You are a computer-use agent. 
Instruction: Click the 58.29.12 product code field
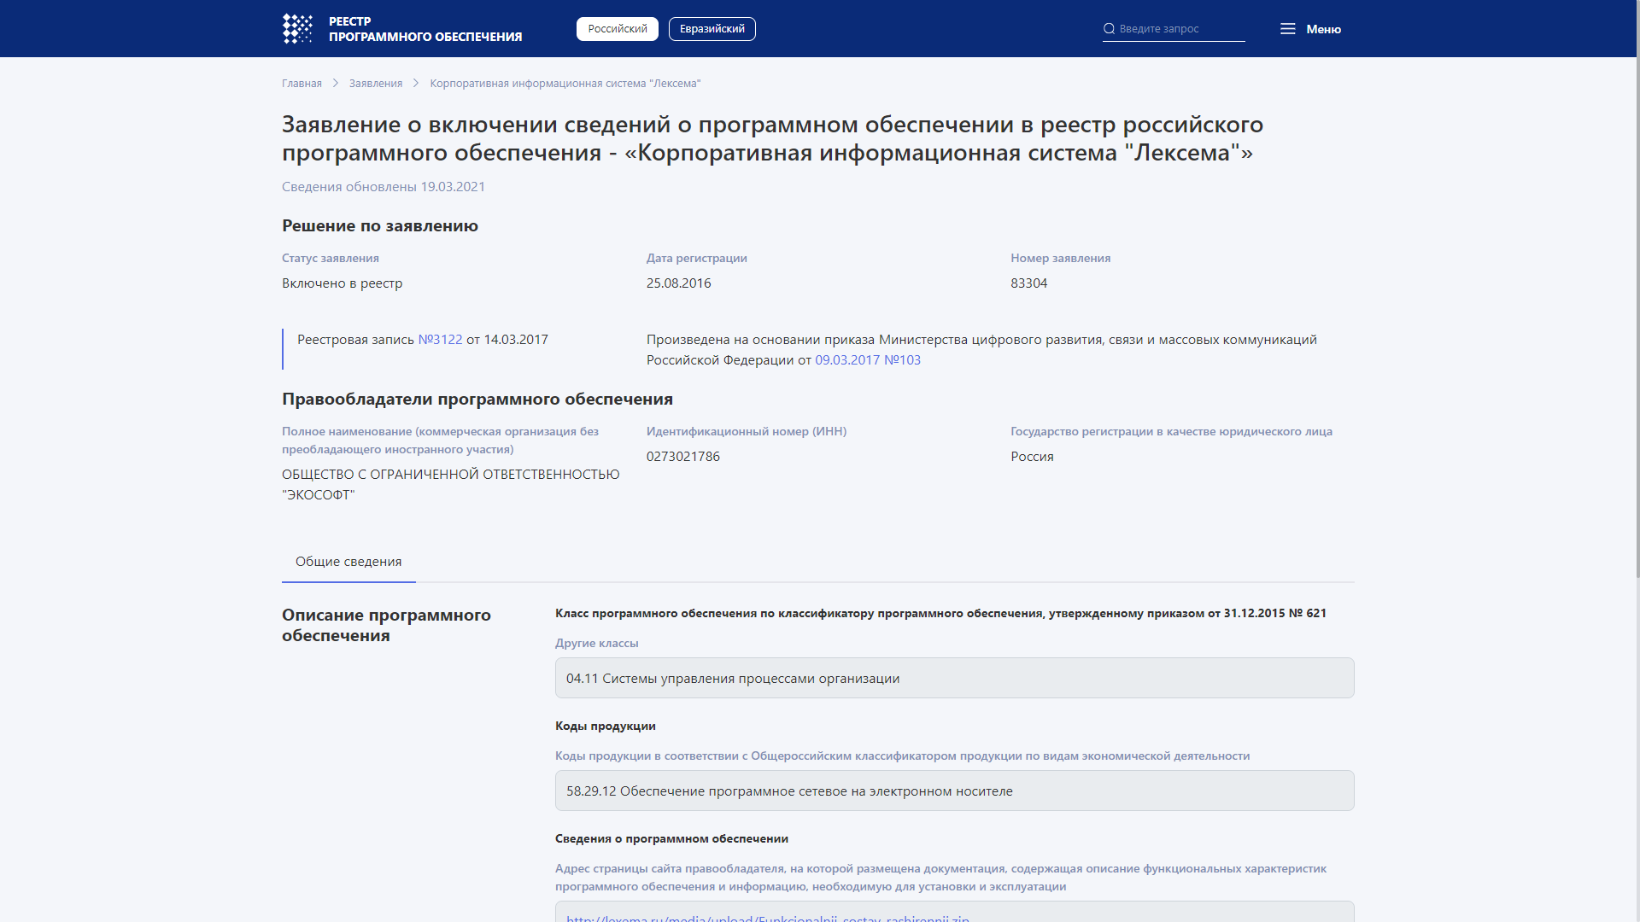(x=954, y=791)
